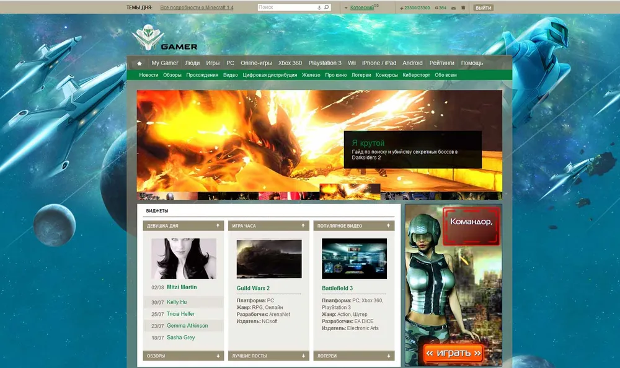Go to the PC section
The width and height of the screenshot is (620, 368).
point(230,63)
